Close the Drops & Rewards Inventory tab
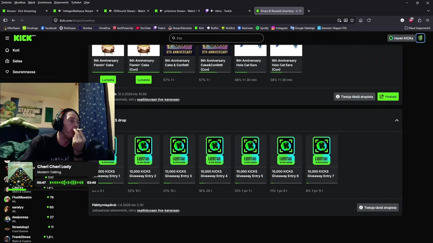Viewport: 433px width, 243px height. click(300, 11)
